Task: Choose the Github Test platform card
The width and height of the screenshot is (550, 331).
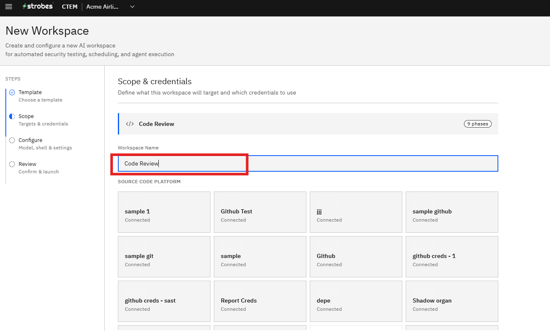Action: (x=260, y=212)
